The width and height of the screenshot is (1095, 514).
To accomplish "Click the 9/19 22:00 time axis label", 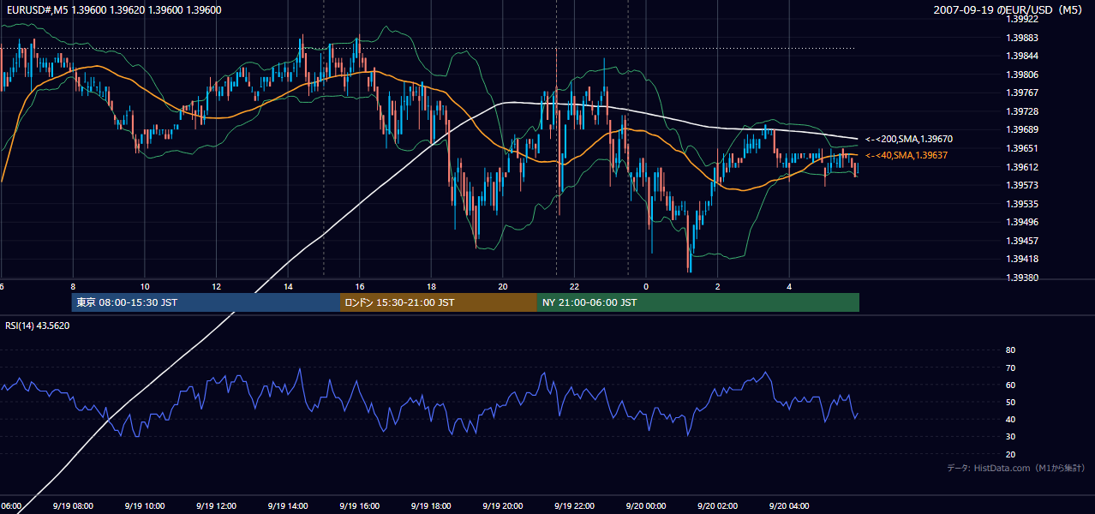I will [573, 506].
